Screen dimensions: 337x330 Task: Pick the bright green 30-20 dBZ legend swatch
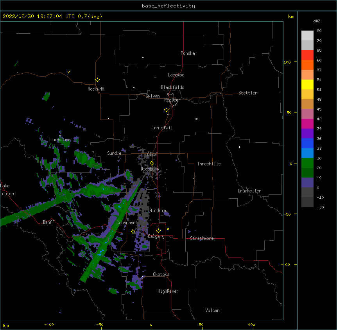click(307, 163)
